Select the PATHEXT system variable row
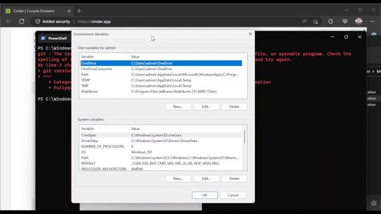 pyautogui.click(x=161, y=163)
